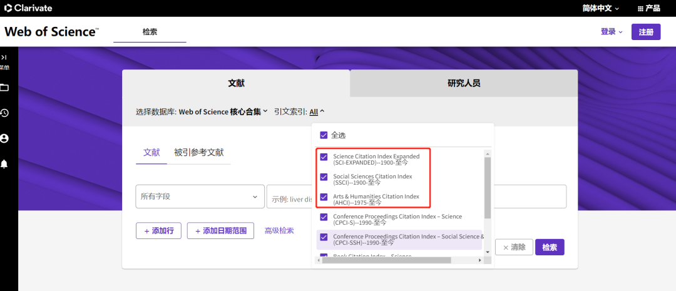Click the Conference Proceedings Citation Index – Science label
Viewport: 676px width, 291px height.
(397, 220)
